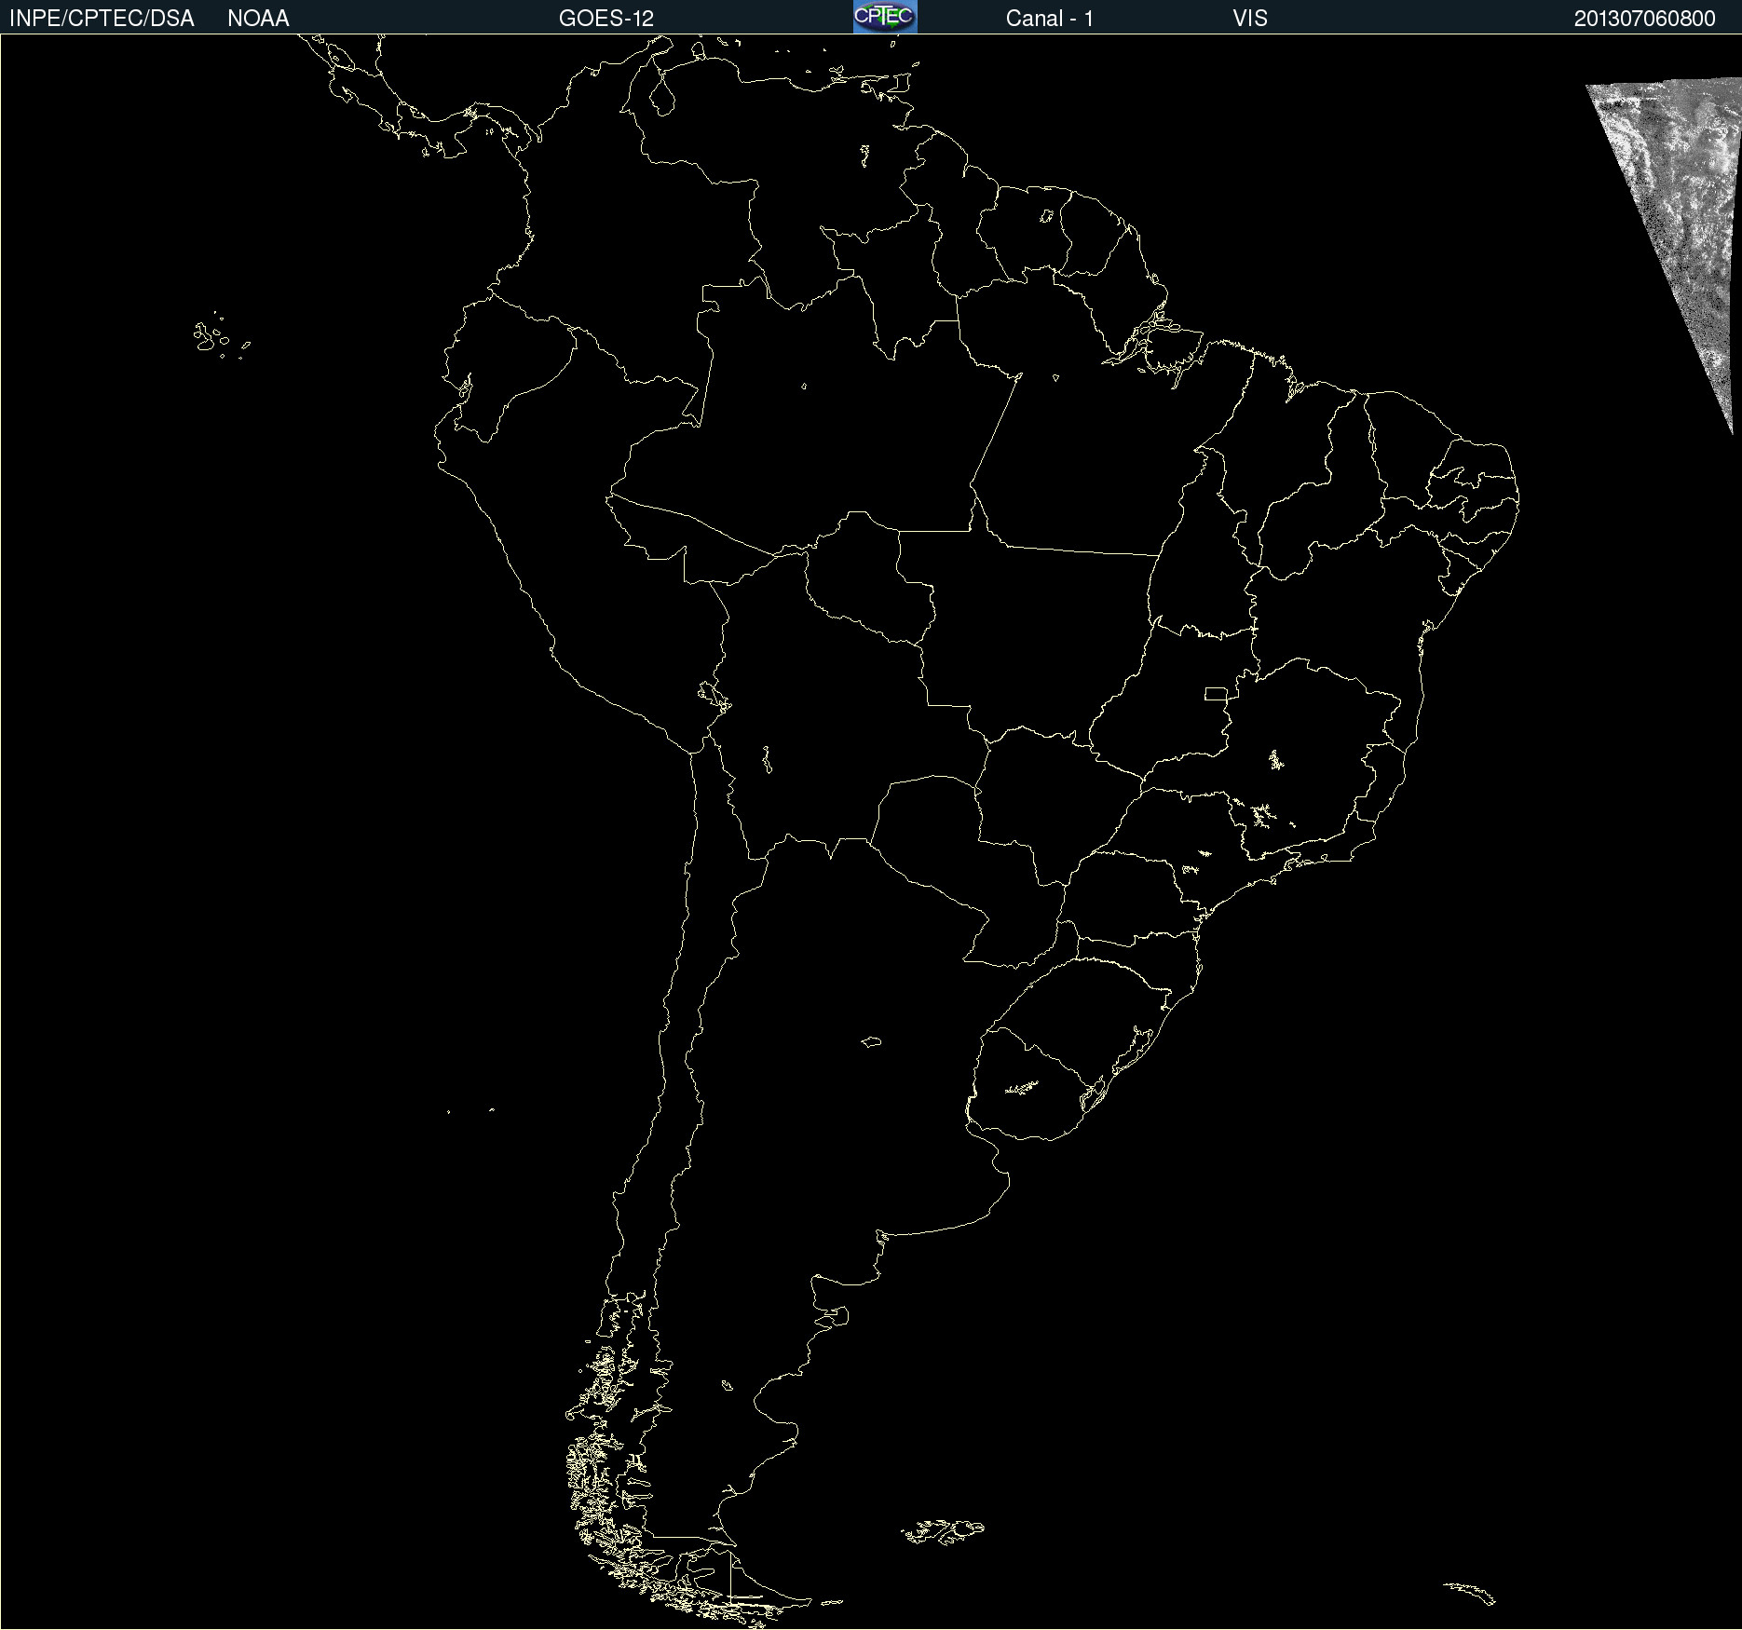
Task: Click the 201307060800 timestamp
Action: click(x=1644, y=19)
